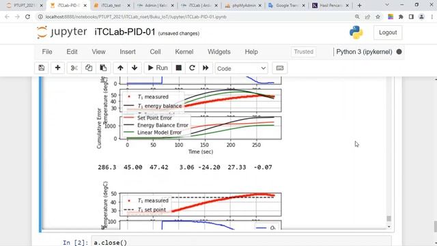437x246 pixels.
Task: Switch to the Hasil Pencarian browser tab
Action: click(x=330, y=5)
